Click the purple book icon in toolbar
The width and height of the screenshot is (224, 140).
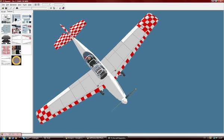tap(63, 8)
